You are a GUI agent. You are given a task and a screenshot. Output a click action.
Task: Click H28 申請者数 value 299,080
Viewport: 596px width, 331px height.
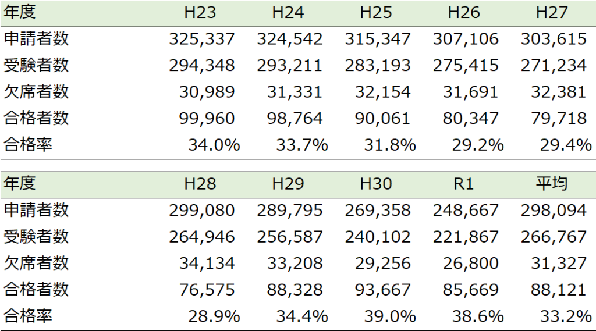[x=202, y=210]
